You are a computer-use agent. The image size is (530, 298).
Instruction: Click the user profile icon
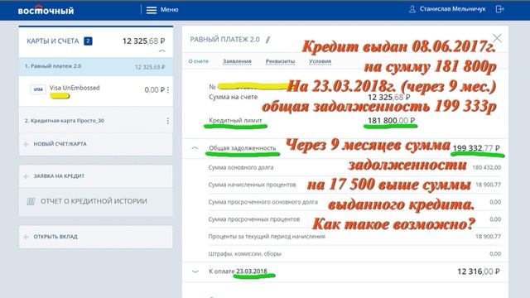tap(412, 9)
